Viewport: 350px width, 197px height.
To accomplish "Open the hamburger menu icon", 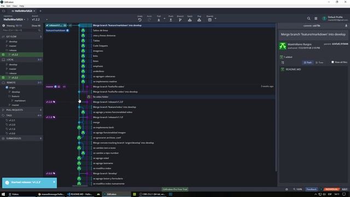I will (x=316, y=19).
